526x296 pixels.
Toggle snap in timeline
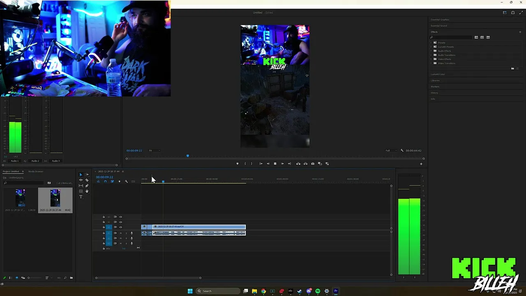(x=106, y=181)
